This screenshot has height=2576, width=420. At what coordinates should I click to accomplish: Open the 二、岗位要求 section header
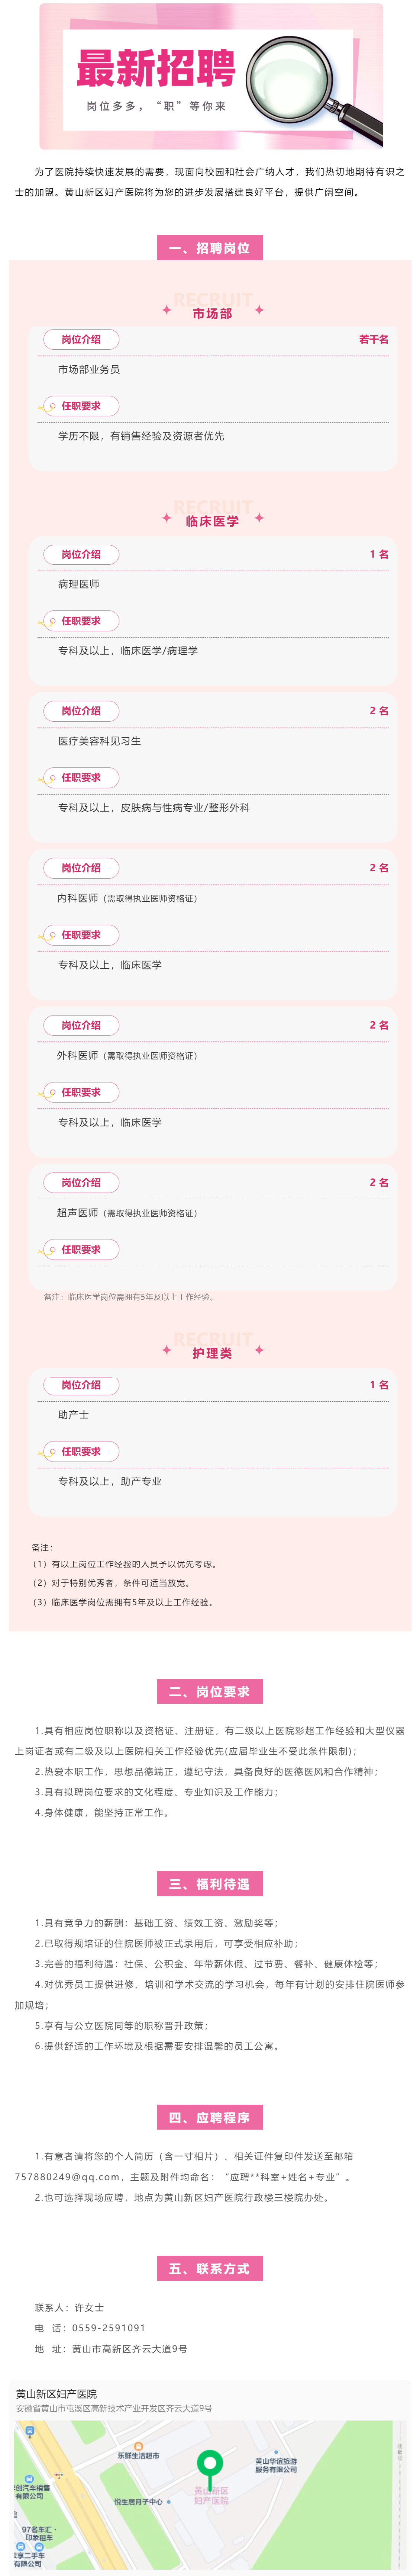(x=210, y=1691)
